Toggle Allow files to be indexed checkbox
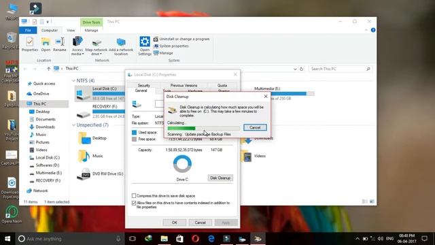435x245 pixels. [x=134, y=203]
